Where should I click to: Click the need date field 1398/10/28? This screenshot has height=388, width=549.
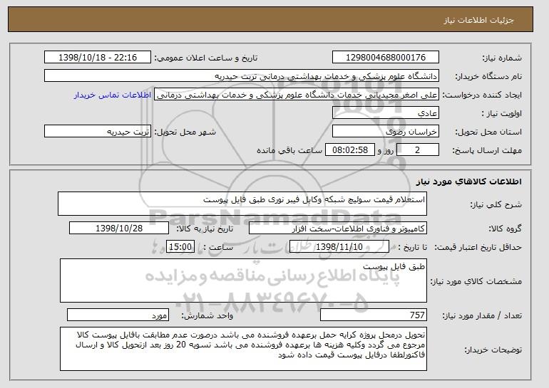pos(119,229)
